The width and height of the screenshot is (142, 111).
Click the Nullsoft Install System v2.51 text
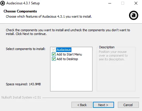[x=21, y=97]
